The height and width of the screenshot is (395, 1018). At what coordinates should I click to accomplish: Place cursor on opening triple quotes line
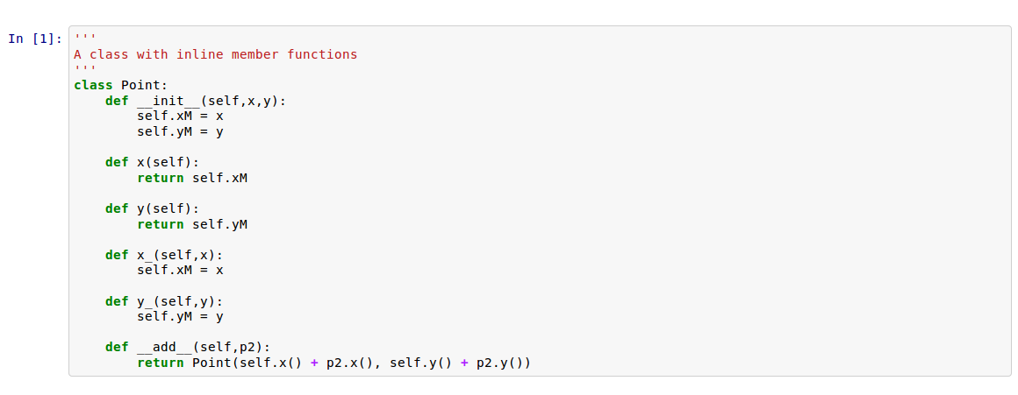pyautogui.click(x=85, y=39)
